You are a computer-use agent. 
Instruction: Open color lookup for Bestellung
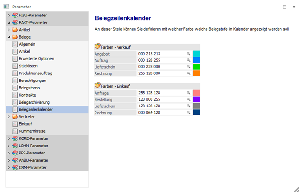tap(188, 100)
